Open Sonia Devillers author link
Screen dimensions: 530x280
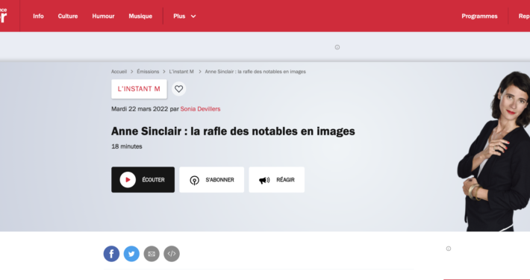tap(200, 109)
